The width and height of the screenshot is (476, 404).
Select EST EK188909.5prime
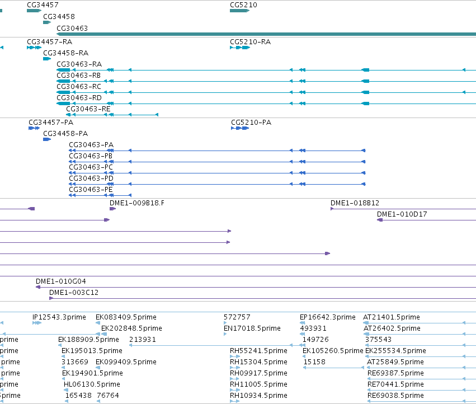point(88,340)
